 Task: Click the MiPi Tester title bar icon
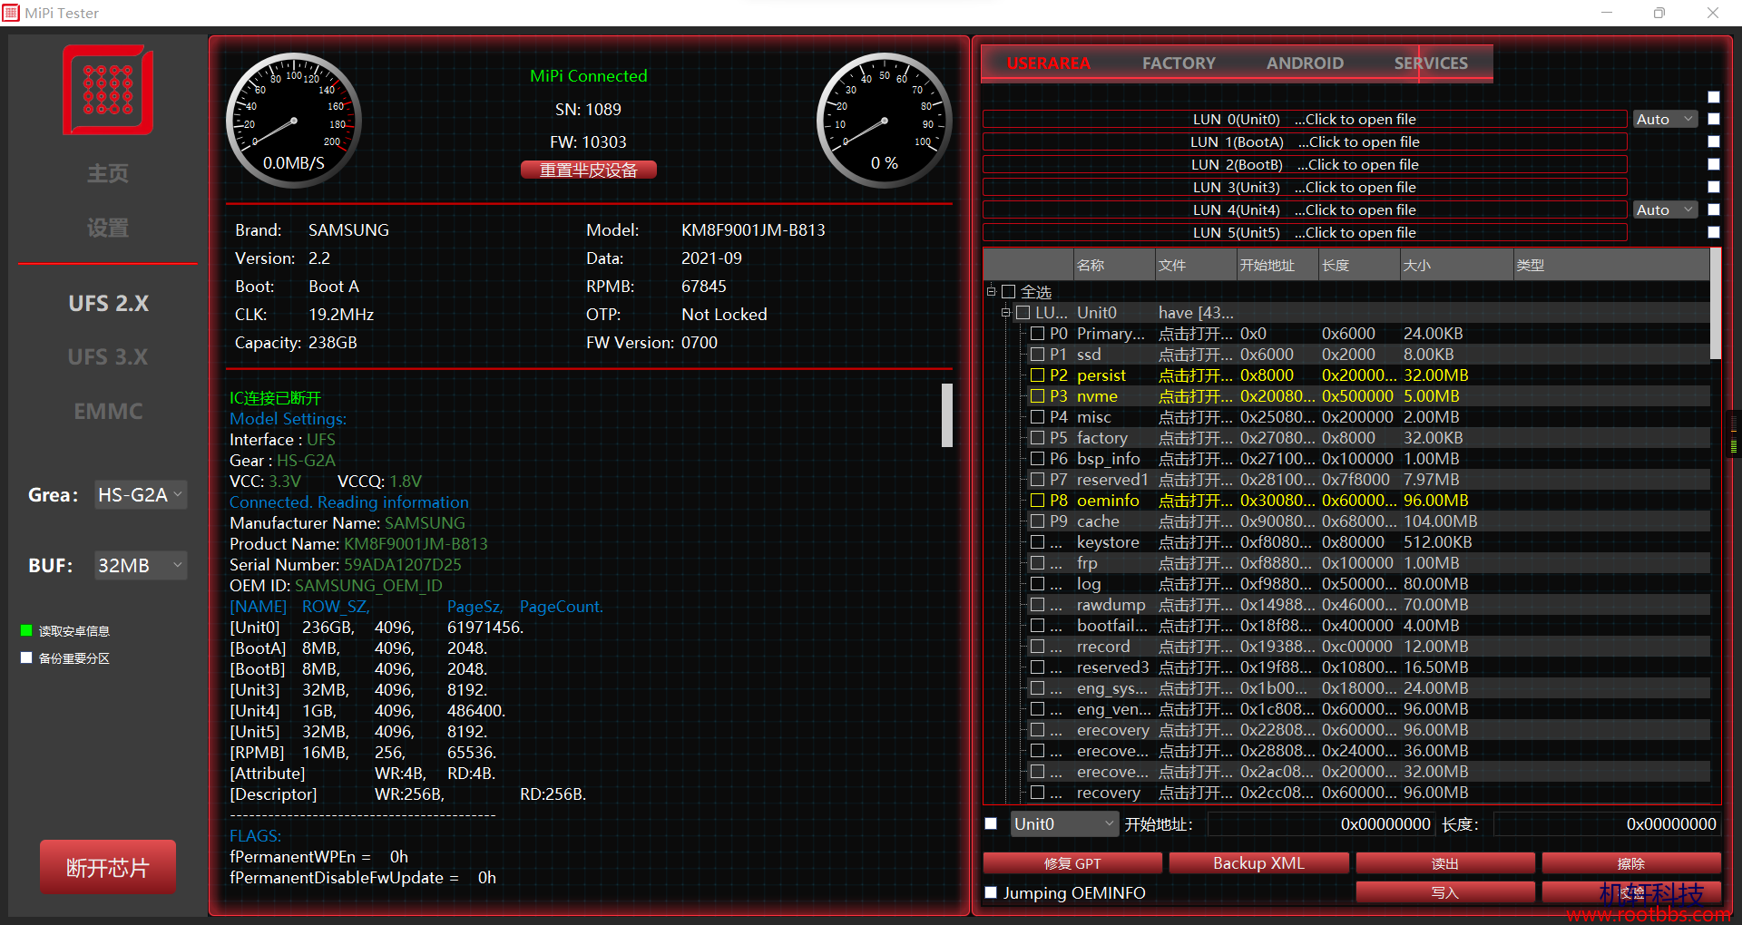[11, 13]
